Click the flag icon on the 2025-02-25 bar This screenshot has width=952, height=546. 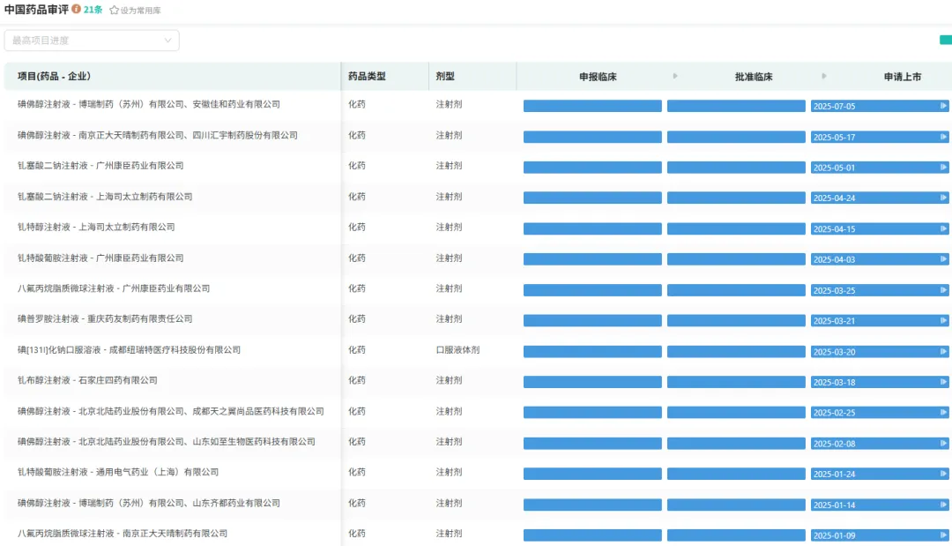[943, 412]
